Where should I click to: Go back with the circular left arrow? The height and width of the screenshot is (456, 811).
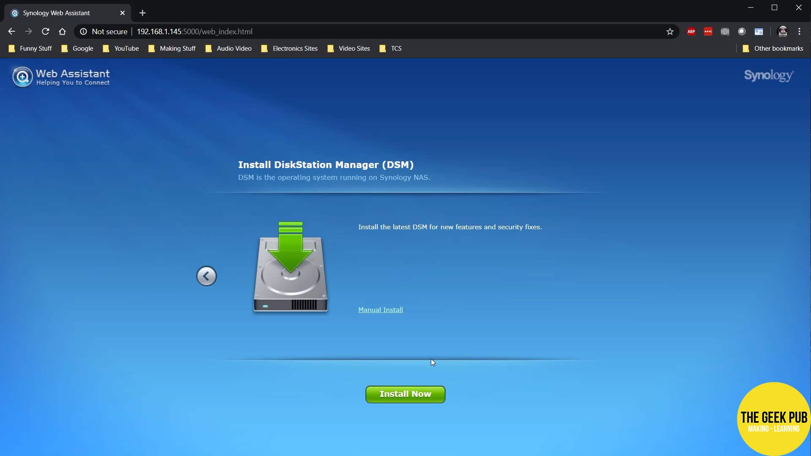[x=206, y=276]
